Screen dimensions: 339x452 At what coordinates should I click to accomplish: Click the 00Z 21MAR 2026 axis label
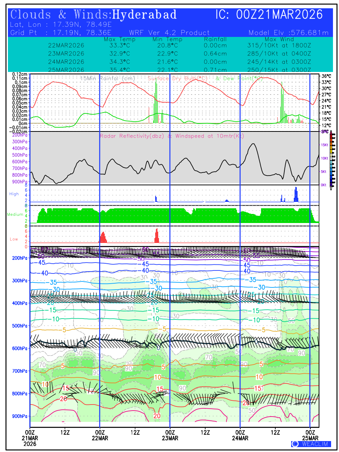[30, 438]
